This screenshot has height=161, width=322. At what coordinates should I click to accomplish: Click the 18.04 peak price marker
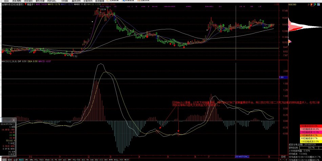102,9
